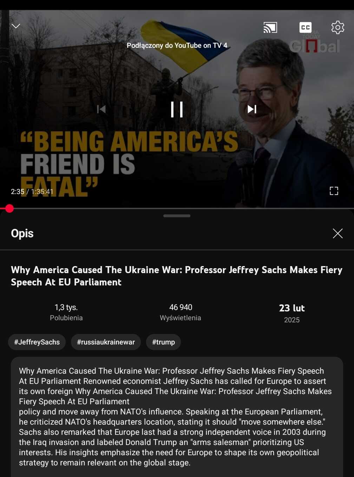Skip to the next video
The height and width of the screenshot is (477, 354).
coord(252,109)
